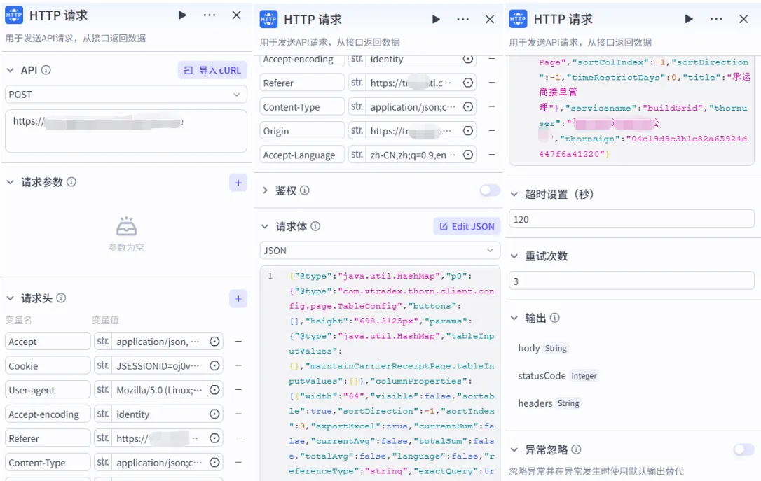Screen dimensions: 761x481
Task: Collapse the API section
Action: pos(11,70)
